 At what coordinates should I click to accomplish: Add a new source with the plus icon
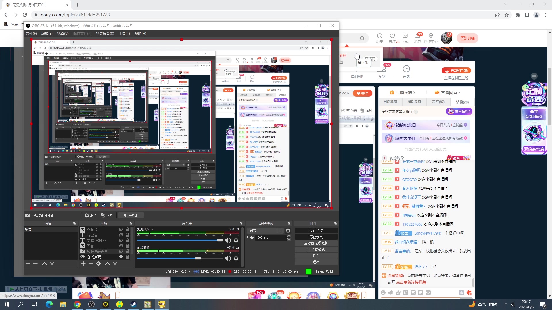[83, 263]
